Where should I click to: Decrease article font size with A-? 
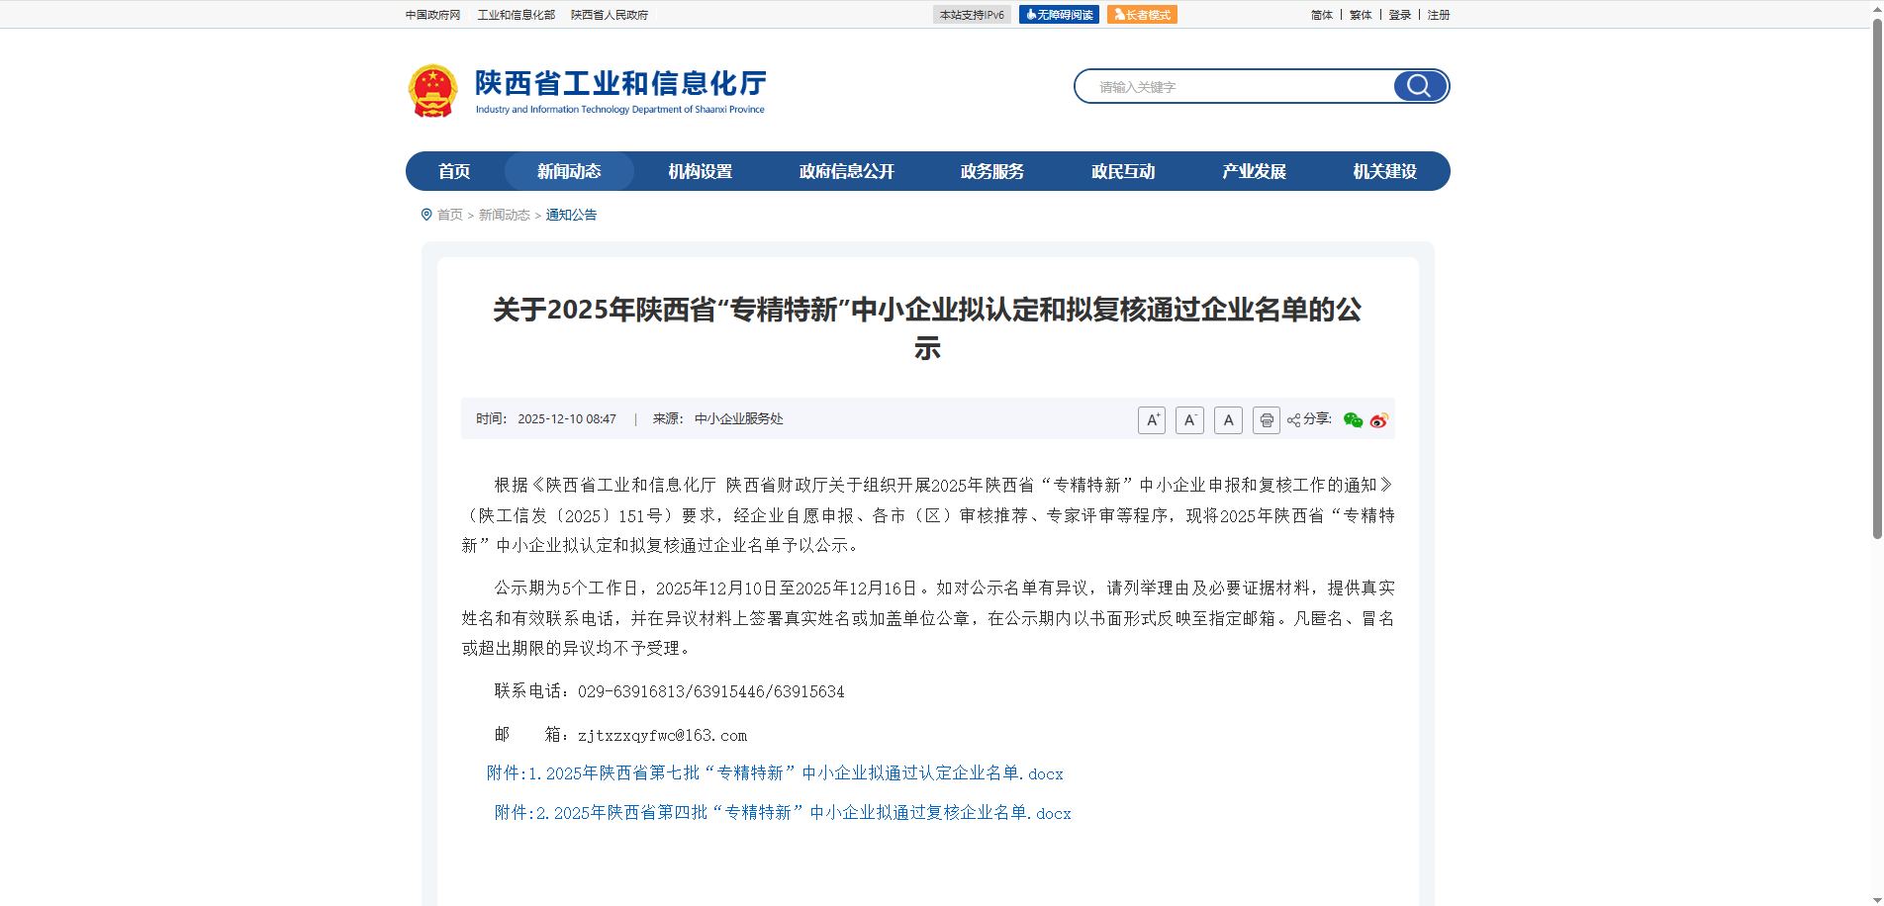1189,420
